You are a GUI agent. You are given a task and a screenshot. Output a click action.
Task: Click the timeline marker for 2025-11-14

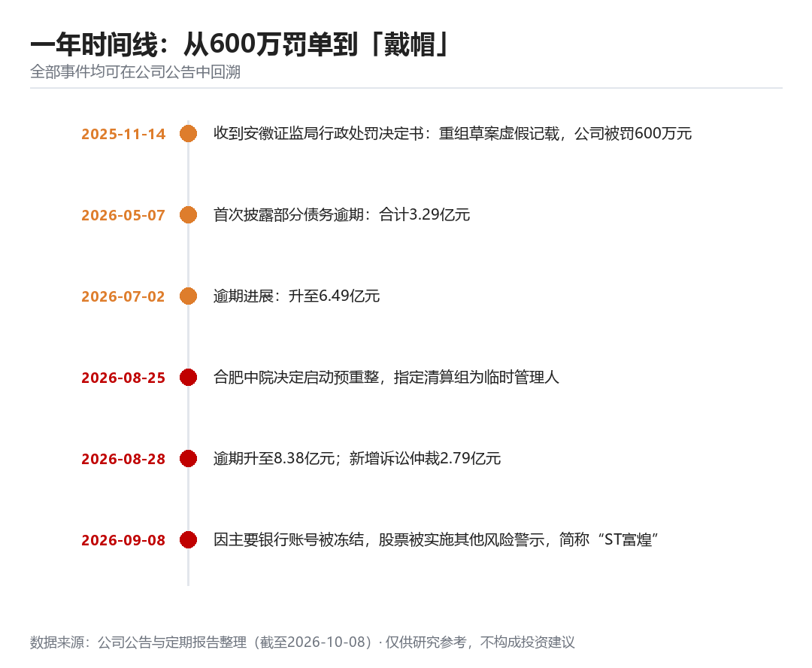[188, 134]
